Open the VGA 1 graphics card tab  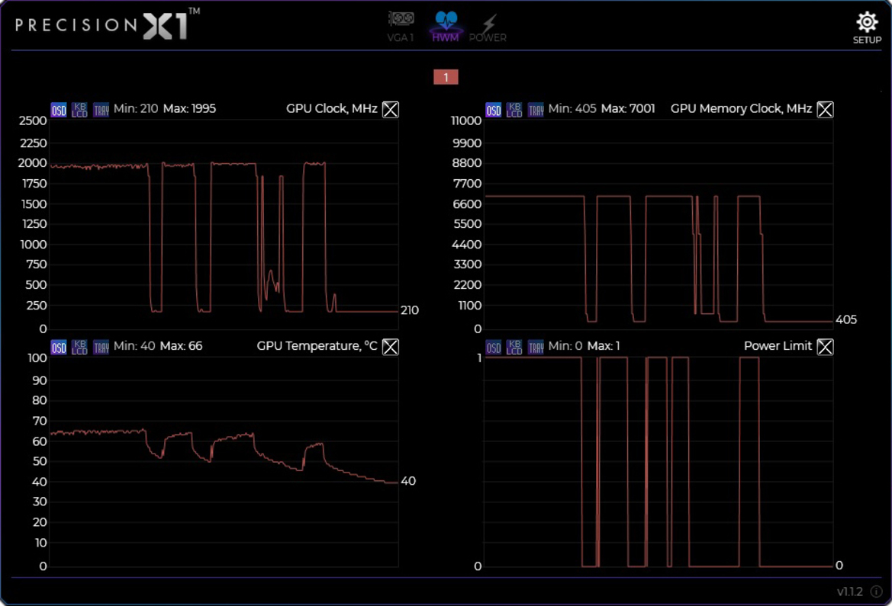[401, 26]
